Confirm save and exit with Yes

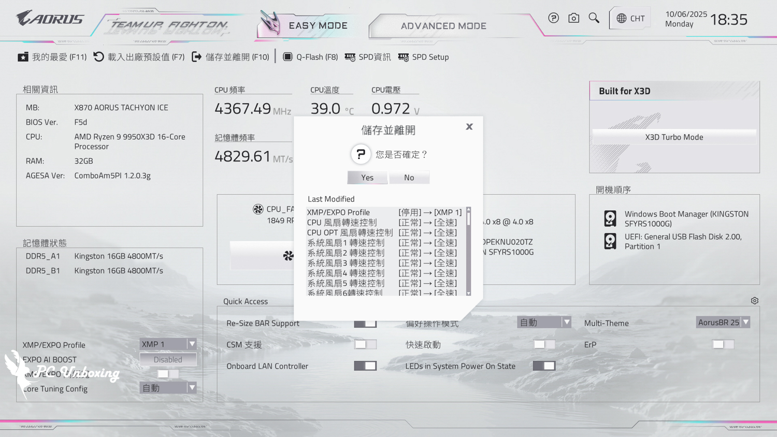367,178
